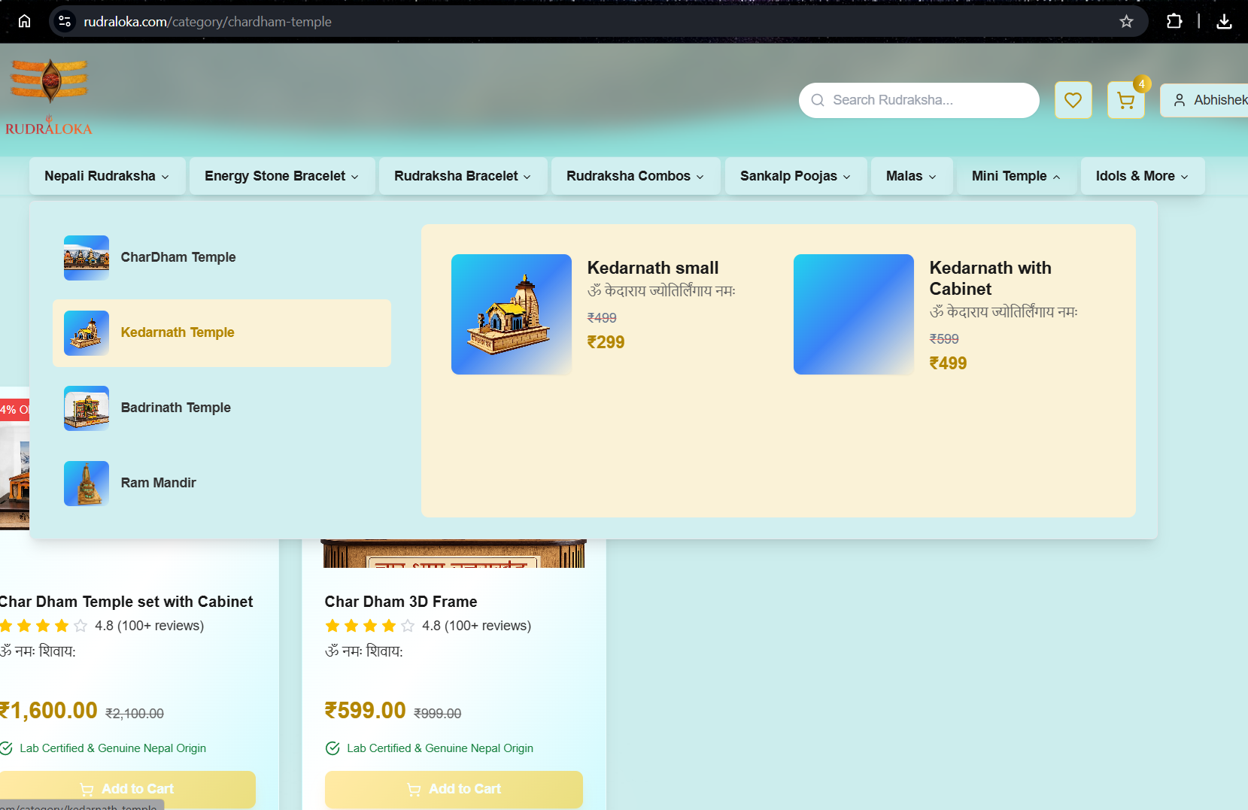
Task: Click the CharDham Temple thumbnail icon
Action: (x=87, y=258)
